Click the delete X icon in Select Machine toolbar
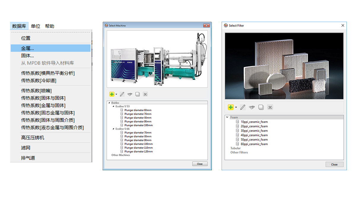The height and width of the screenshot is (199, 356). pos(145,94)
